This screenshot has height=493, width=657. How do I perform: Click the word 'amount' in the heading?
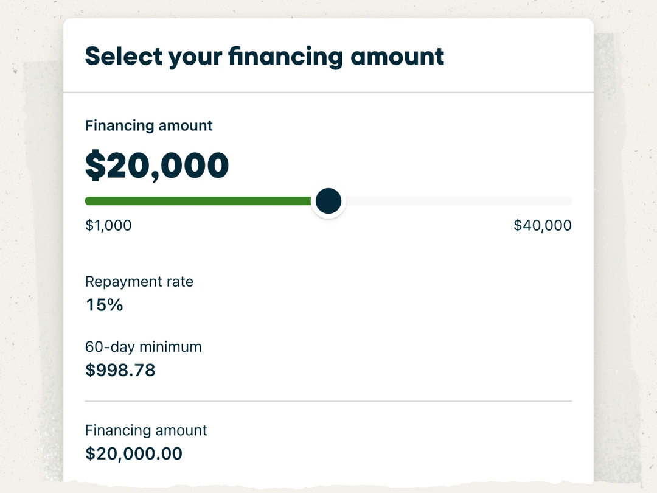click(397, 57)
